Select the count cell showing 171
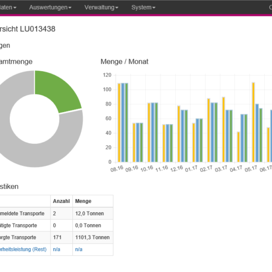272x272 pixels. tap(61, 237)
